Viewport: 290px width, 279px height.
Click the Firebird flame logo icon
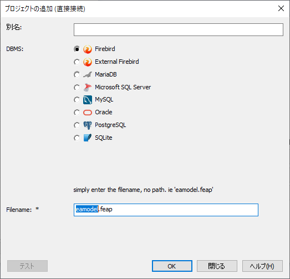pyautogui.click(x=88, y=49)
